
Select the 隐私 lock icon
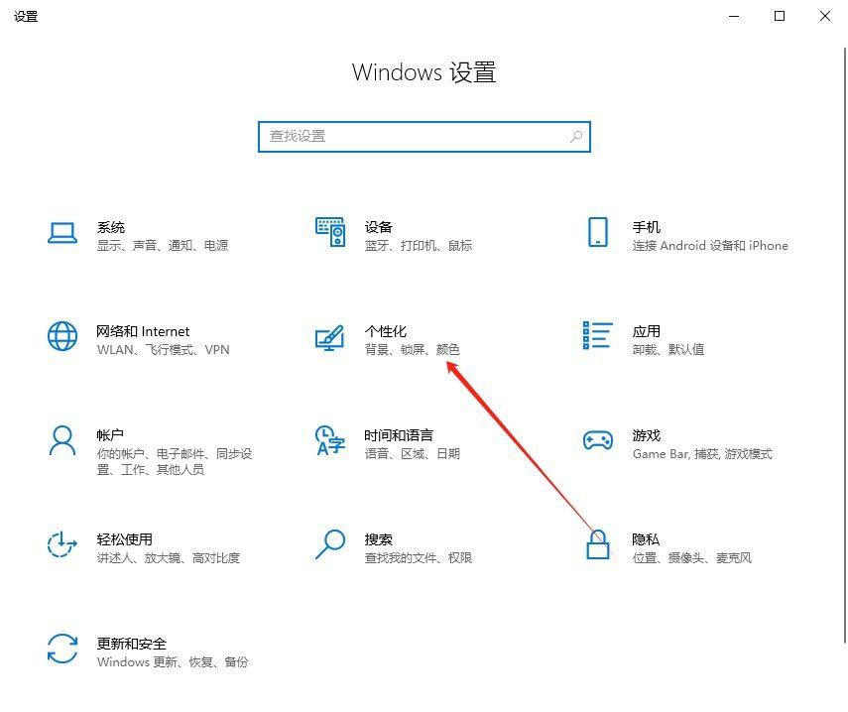pyautogui.click(x=597, y=546)
